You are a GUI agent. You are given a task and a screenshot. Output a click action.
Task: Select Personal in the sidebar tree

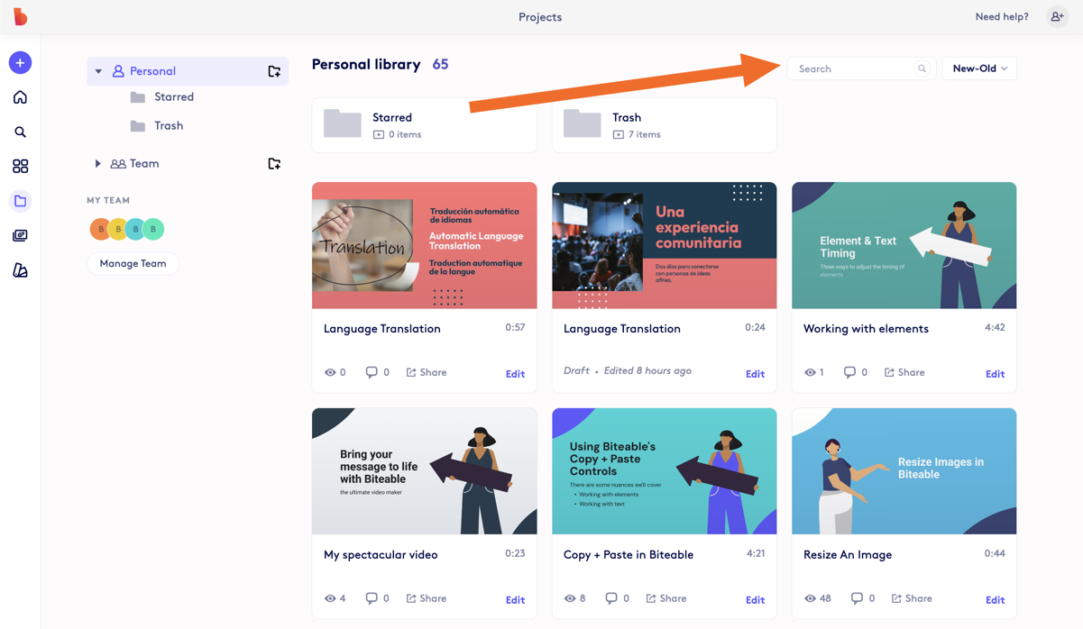tap(152, 71)
